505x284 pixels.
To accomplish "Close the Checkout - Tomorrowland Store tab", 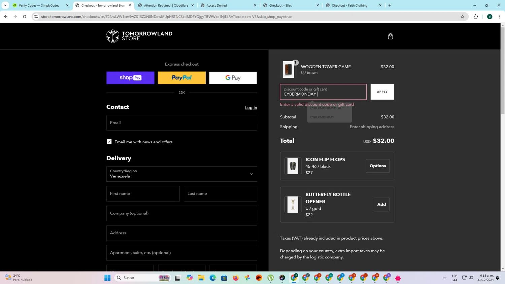I will [130, 5].
